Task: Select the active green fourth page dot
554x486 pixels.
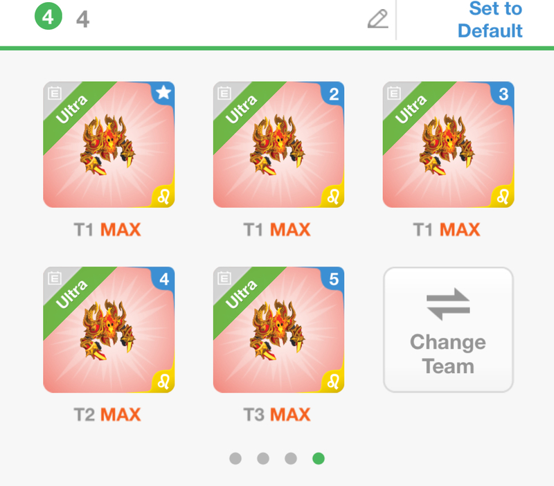Action: [x=319, y=458]
